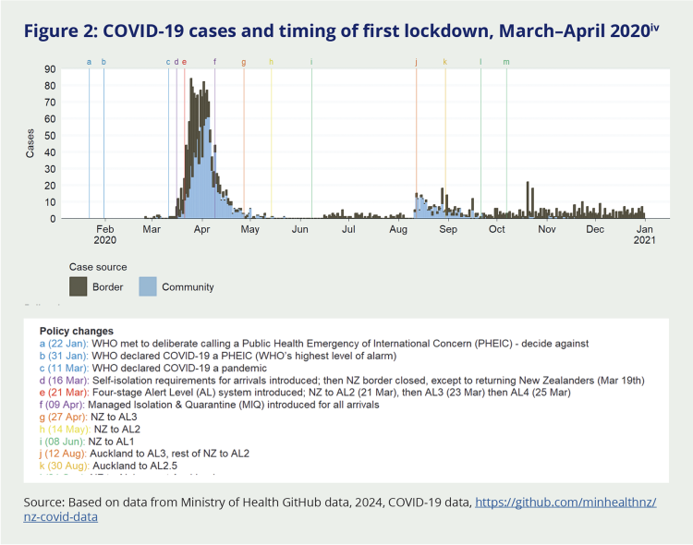
Task: Click policy line 'j (12 Aug)' Auckland to AL3
Action: click(x=144, y=454)
